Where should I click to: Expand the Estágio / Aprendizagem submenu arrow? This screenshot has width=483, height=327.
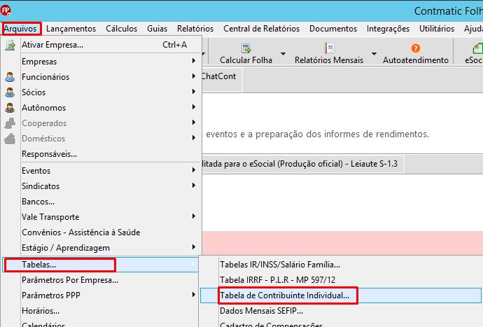coord(194,247)
